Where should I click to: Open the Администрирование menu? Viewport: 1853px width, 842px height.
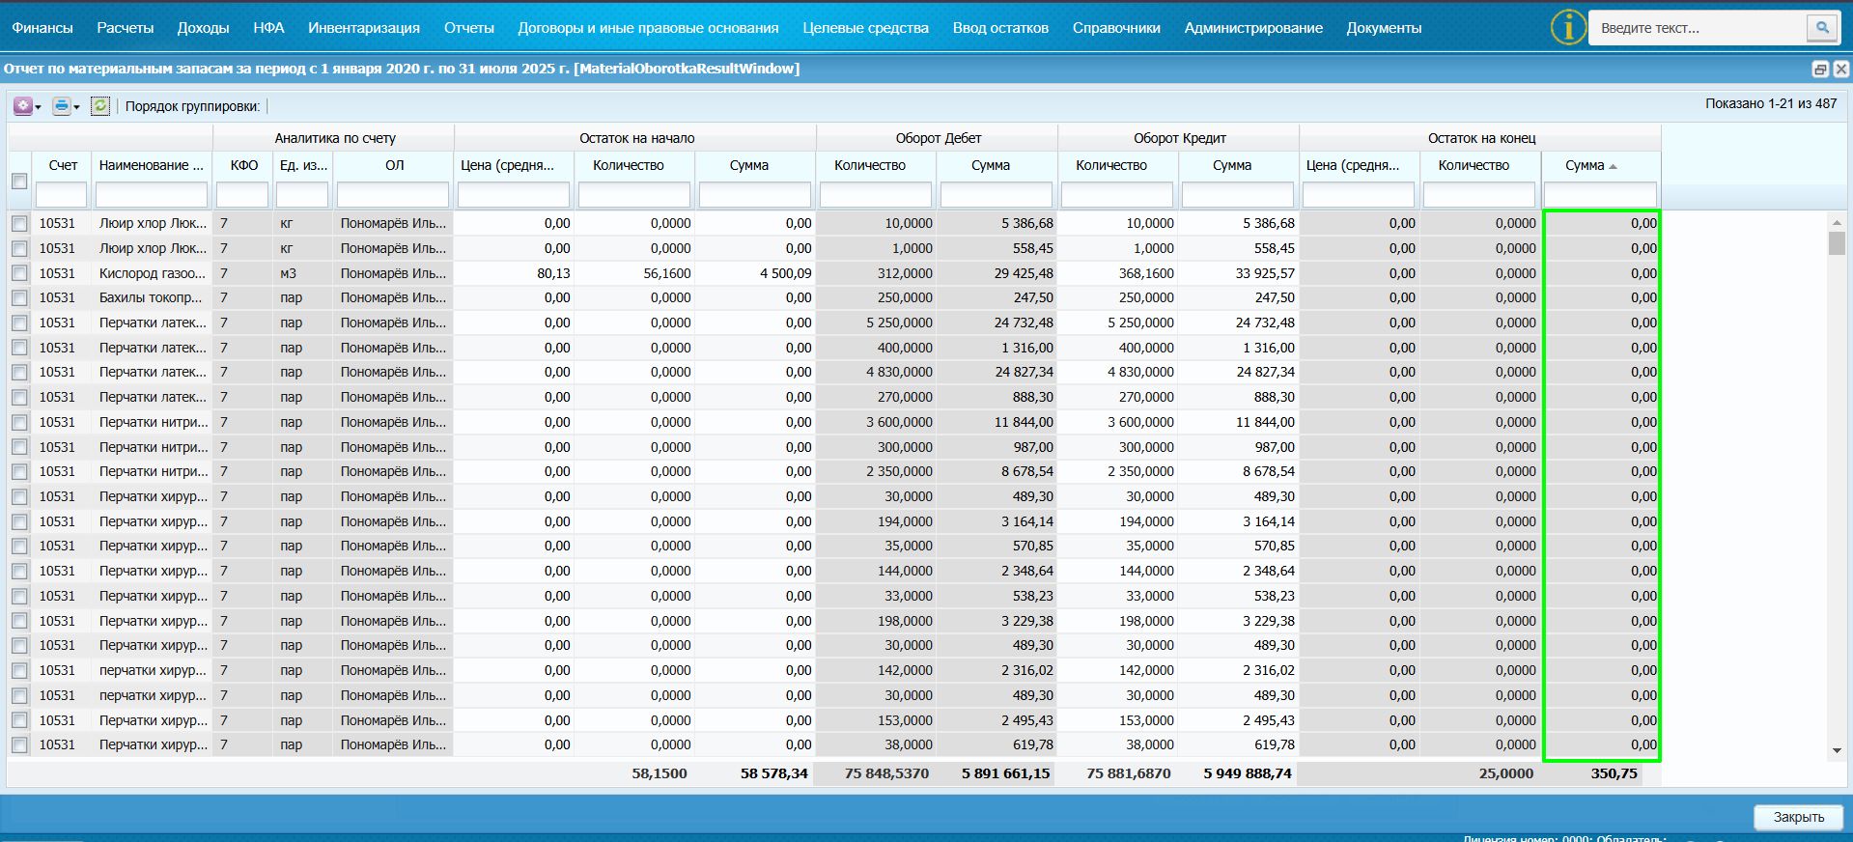[1253, 28]
